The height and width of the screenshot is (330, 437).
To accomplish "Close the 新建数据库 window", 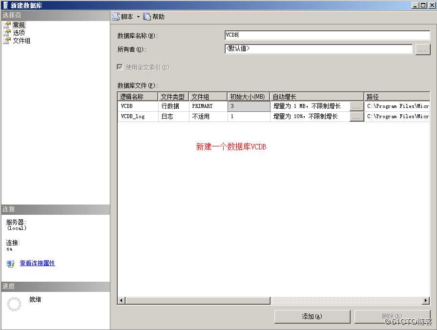I will point(432,5).
